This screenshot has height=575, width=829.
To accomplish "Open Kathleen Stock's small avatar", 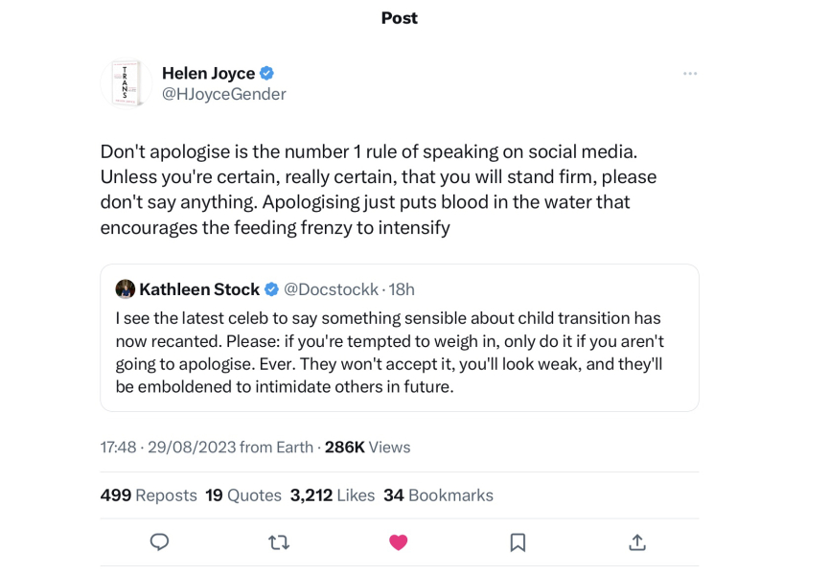I will [125, 289].
